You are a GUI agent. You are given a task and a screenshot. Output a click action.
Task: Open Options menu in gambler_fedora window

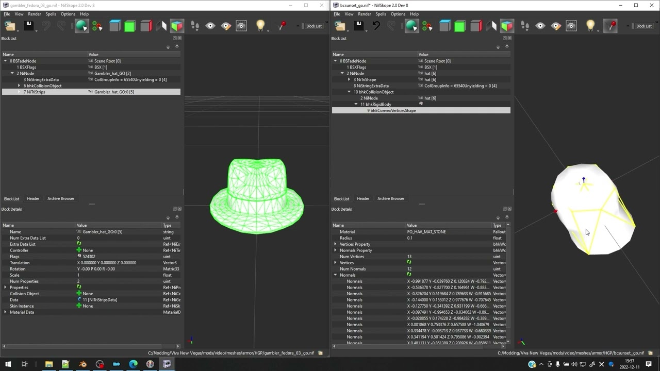pyautogui.click(x=68, y=14)
